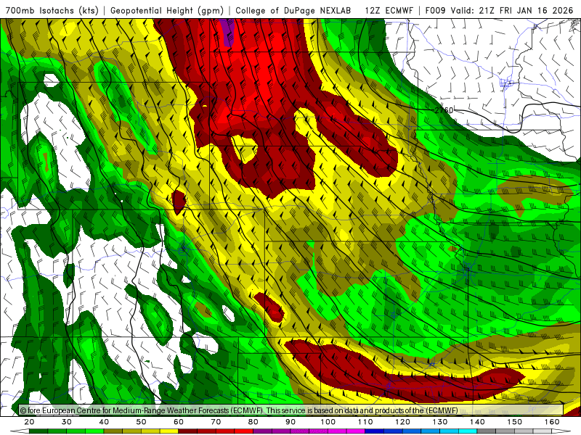Click the "30" color scale label

click(x=67, y=422)
